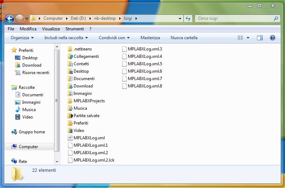Select Gruppo home in the sidebar
This screenshot has width=285, height=188.
pyautogui.click(x=32, y=132)
